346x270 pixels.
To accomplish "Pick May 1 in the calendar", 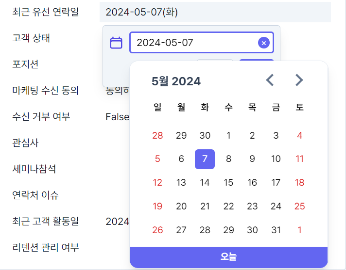I will [228, 136].
